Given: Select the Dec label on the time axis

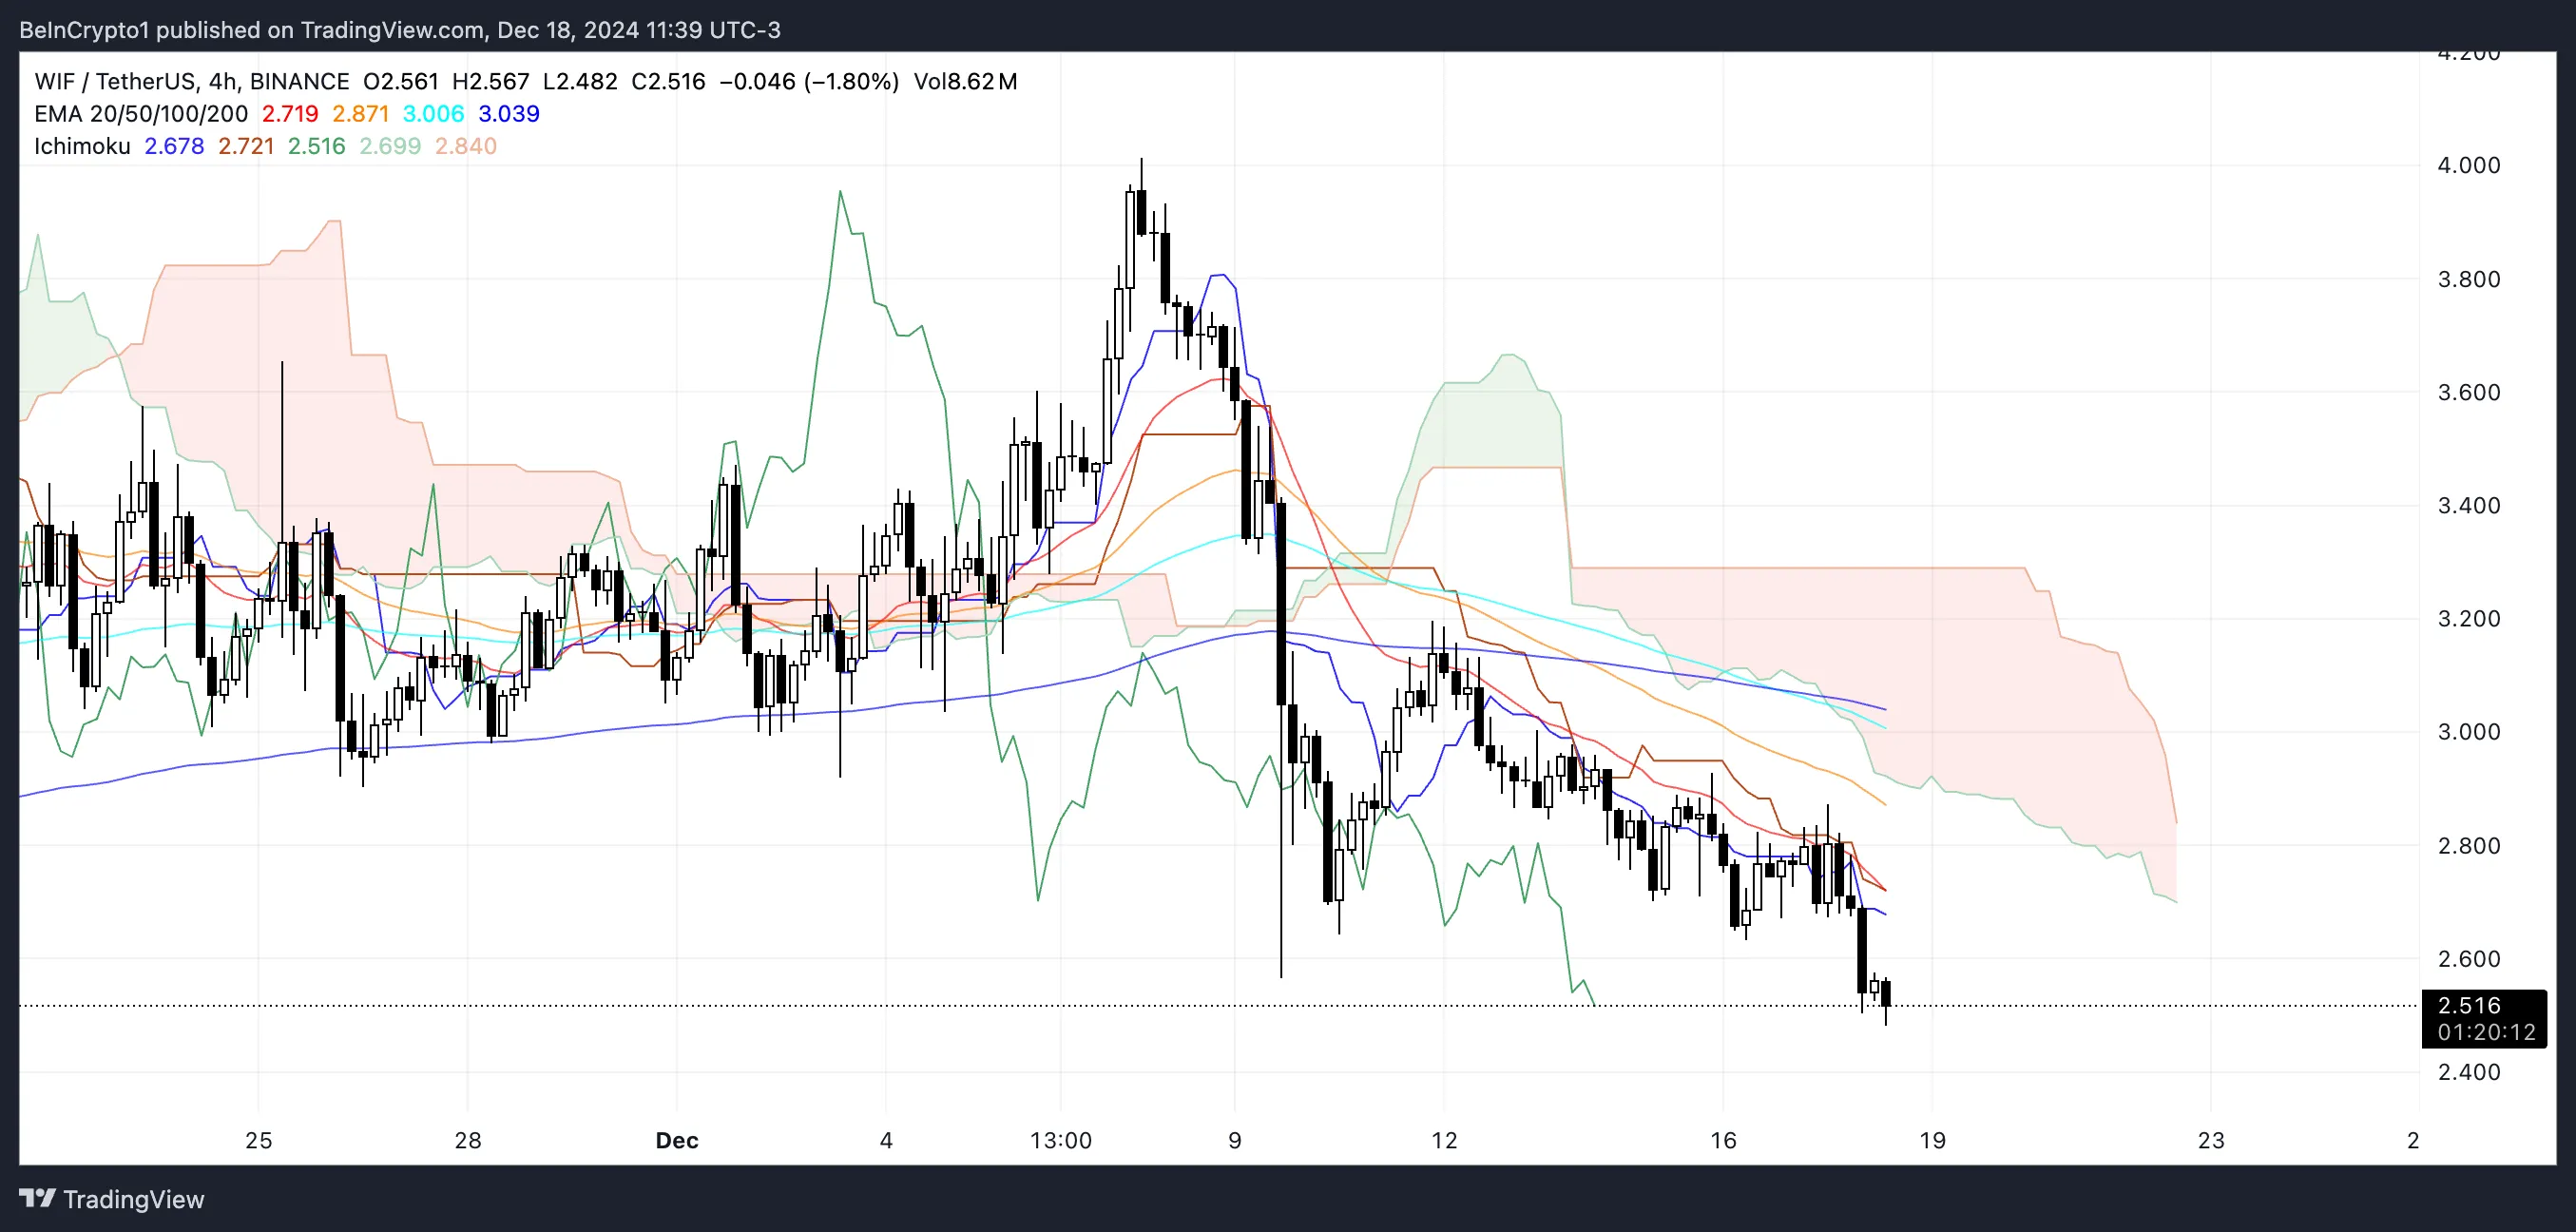Looking at the screenshot, I should (x=678, y=1140).
